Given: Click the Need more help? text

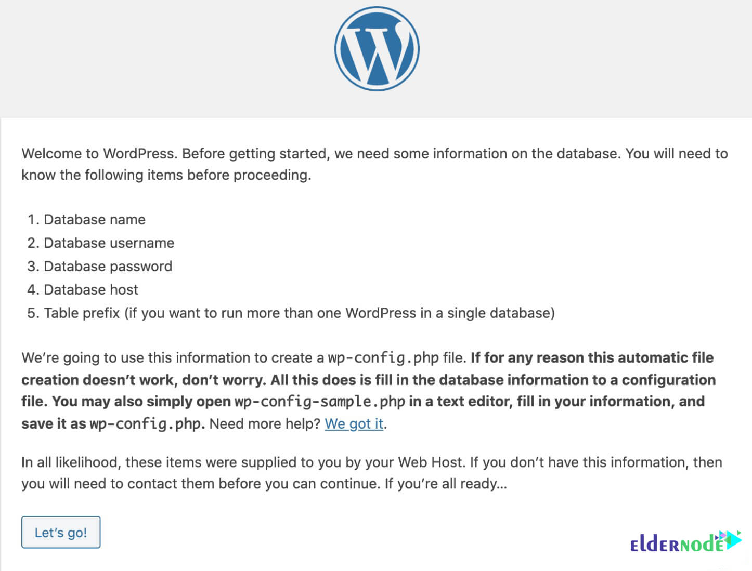Looking at the screenshot, I should (265, 424).
